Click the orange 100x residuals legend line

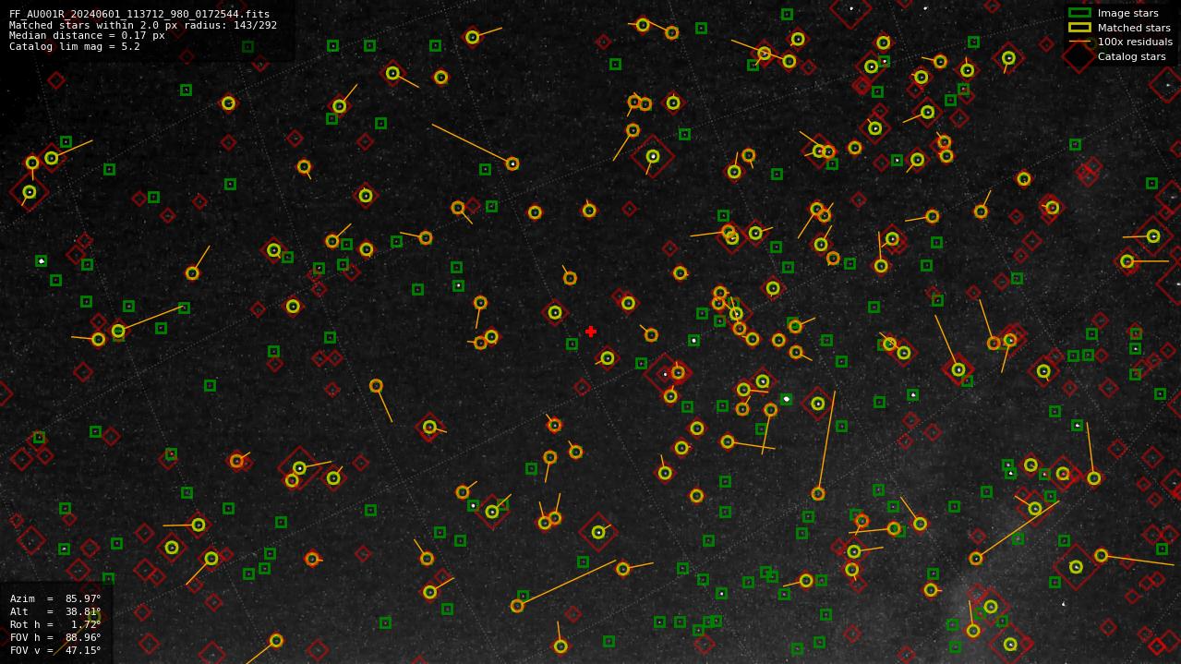(x=1079, y=42)
